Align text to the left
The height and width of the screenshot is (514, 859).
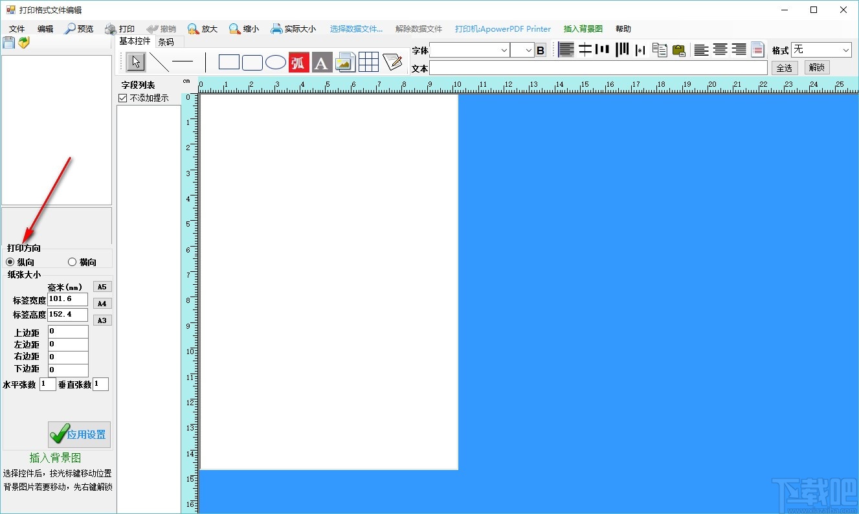(701, 50)
